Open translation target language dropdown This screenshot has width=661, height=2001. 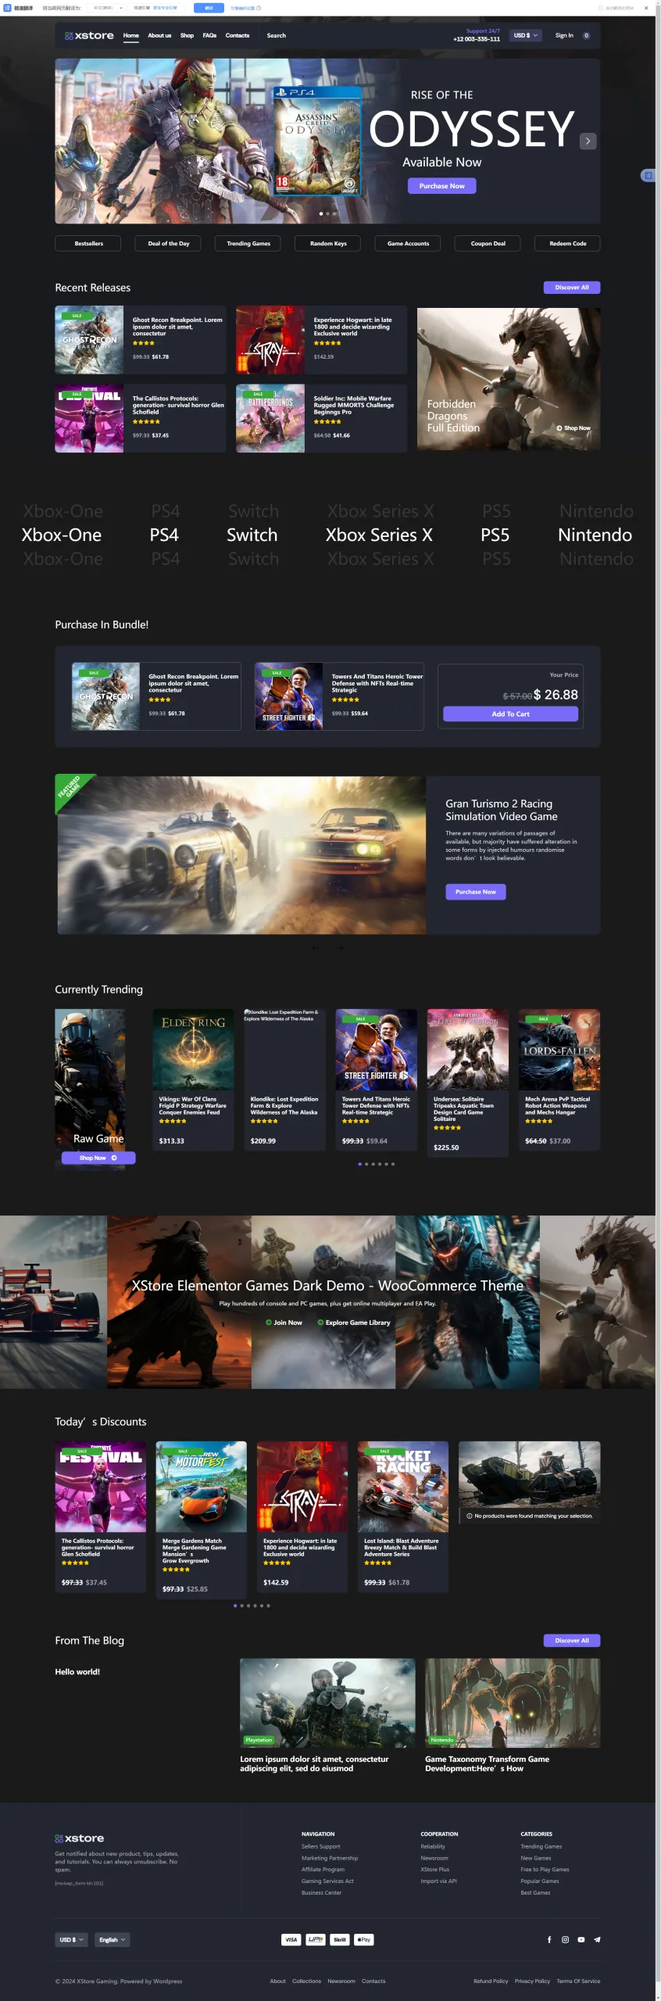[x=107, y=8]
